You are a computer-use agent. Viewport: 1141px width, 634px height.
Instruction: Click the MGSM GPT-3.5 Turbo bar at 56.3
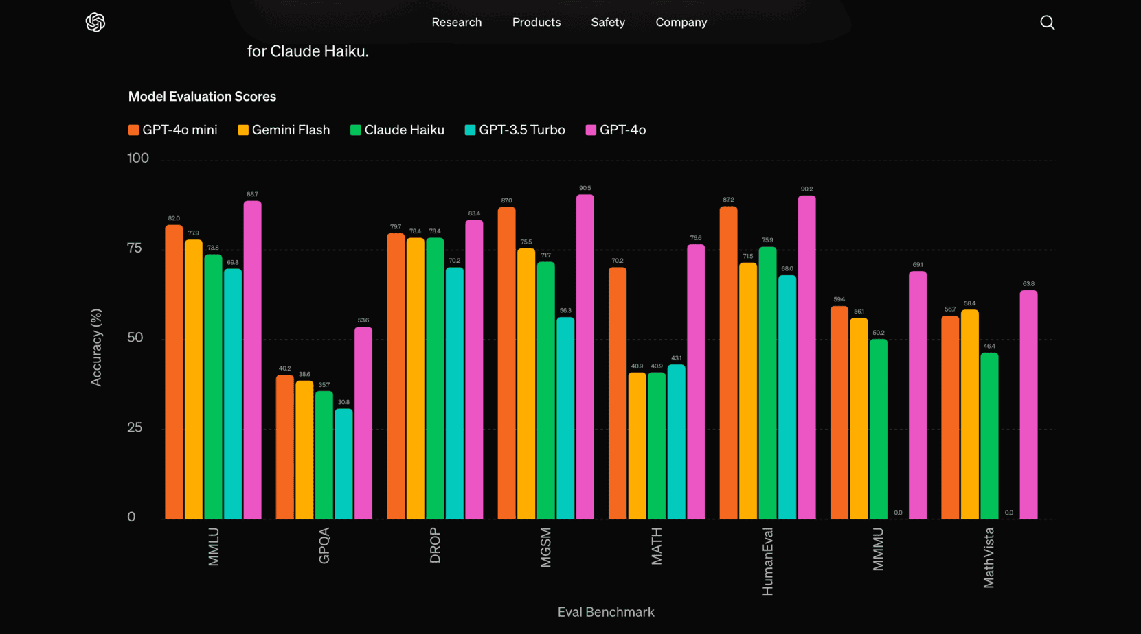click(565, 418)
